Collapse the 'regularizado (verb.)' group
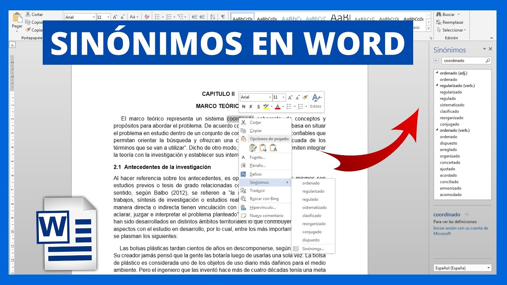 (x=437, y=85)
